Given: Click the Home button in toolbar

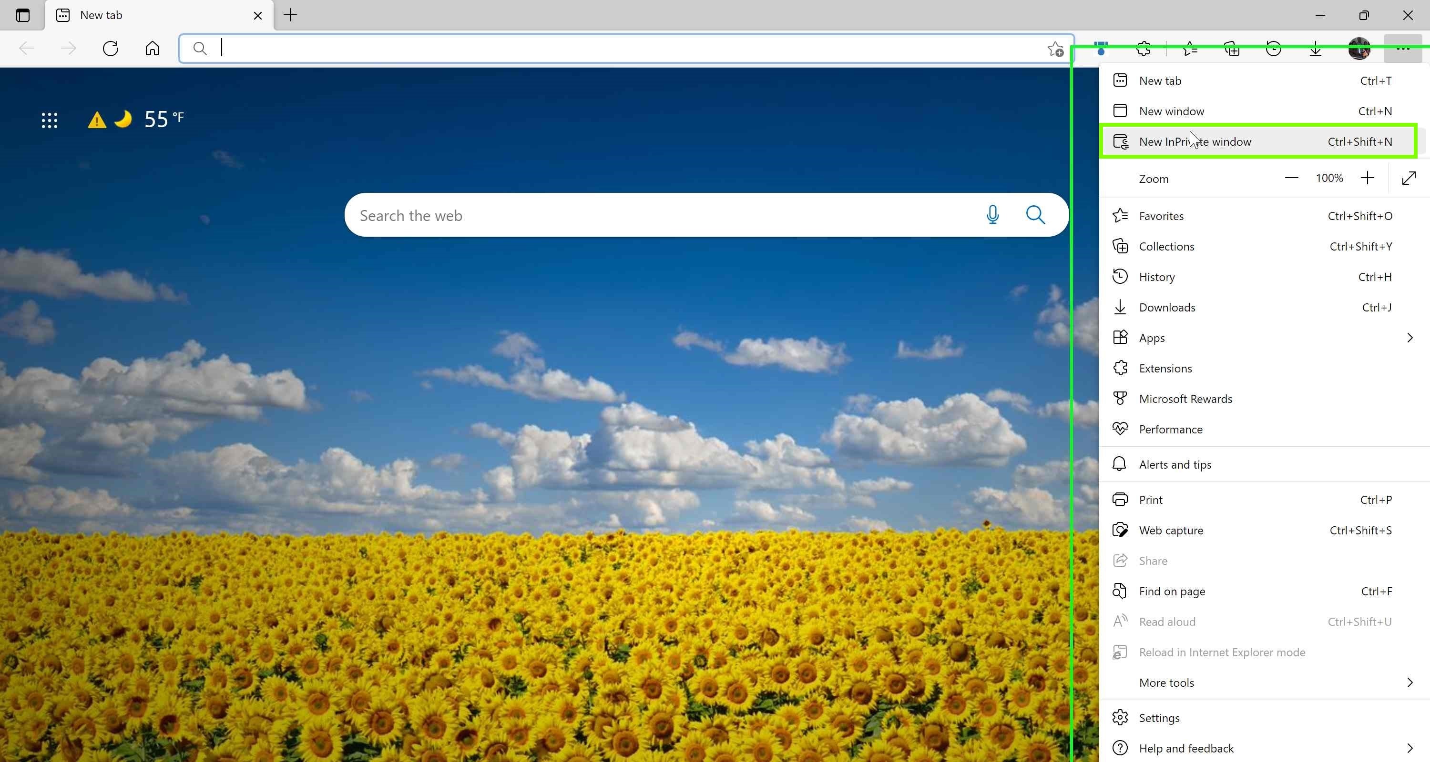Looking at the screenshot, I should tap(152, 48).
